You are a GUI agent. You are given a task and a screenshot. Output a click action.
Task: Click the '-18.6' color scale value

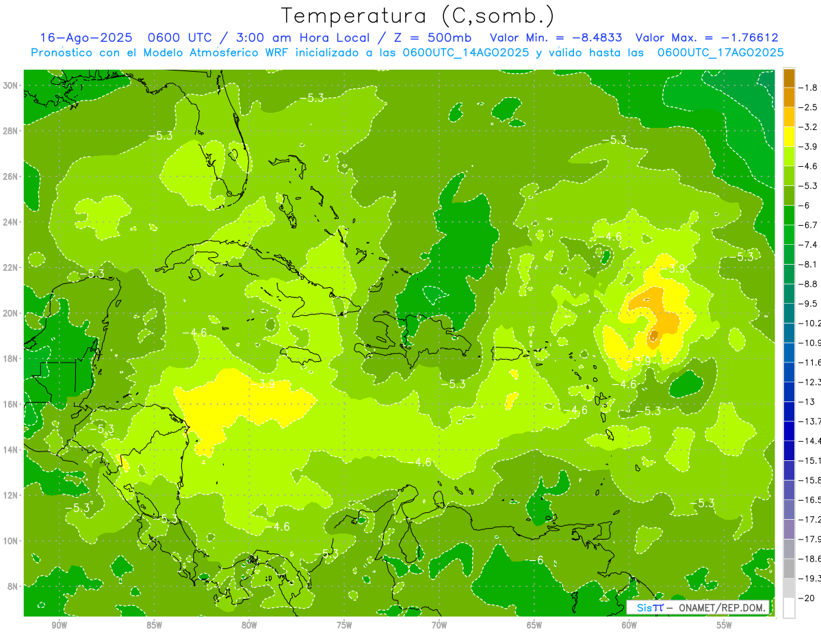[811, 559]
